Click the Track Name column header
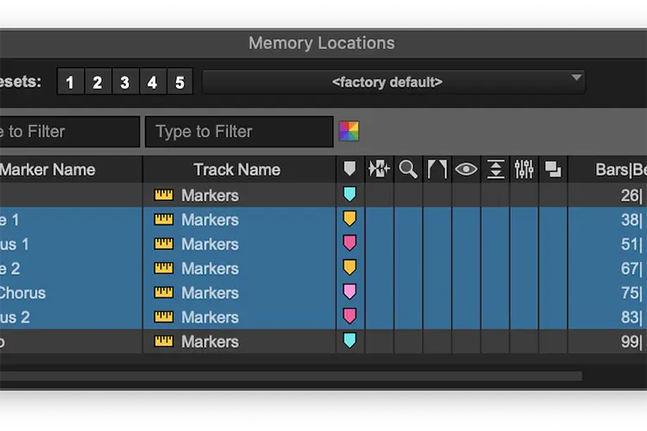This screenshot has width=647, height=431. pos(239,170)
